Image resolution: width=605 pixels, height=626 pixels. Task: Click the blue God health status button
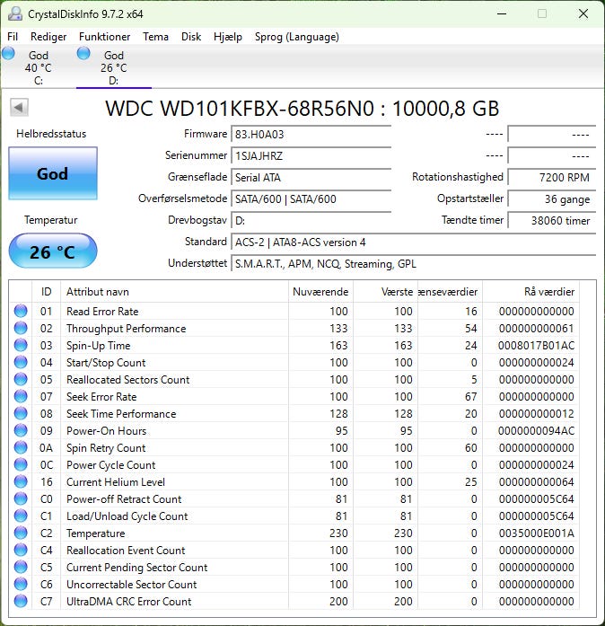pyautogui.click(x=52, y=174)
